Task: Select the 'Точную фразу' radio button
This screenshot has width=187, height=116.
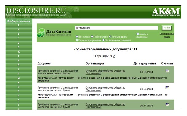Action: pos(110,37)
